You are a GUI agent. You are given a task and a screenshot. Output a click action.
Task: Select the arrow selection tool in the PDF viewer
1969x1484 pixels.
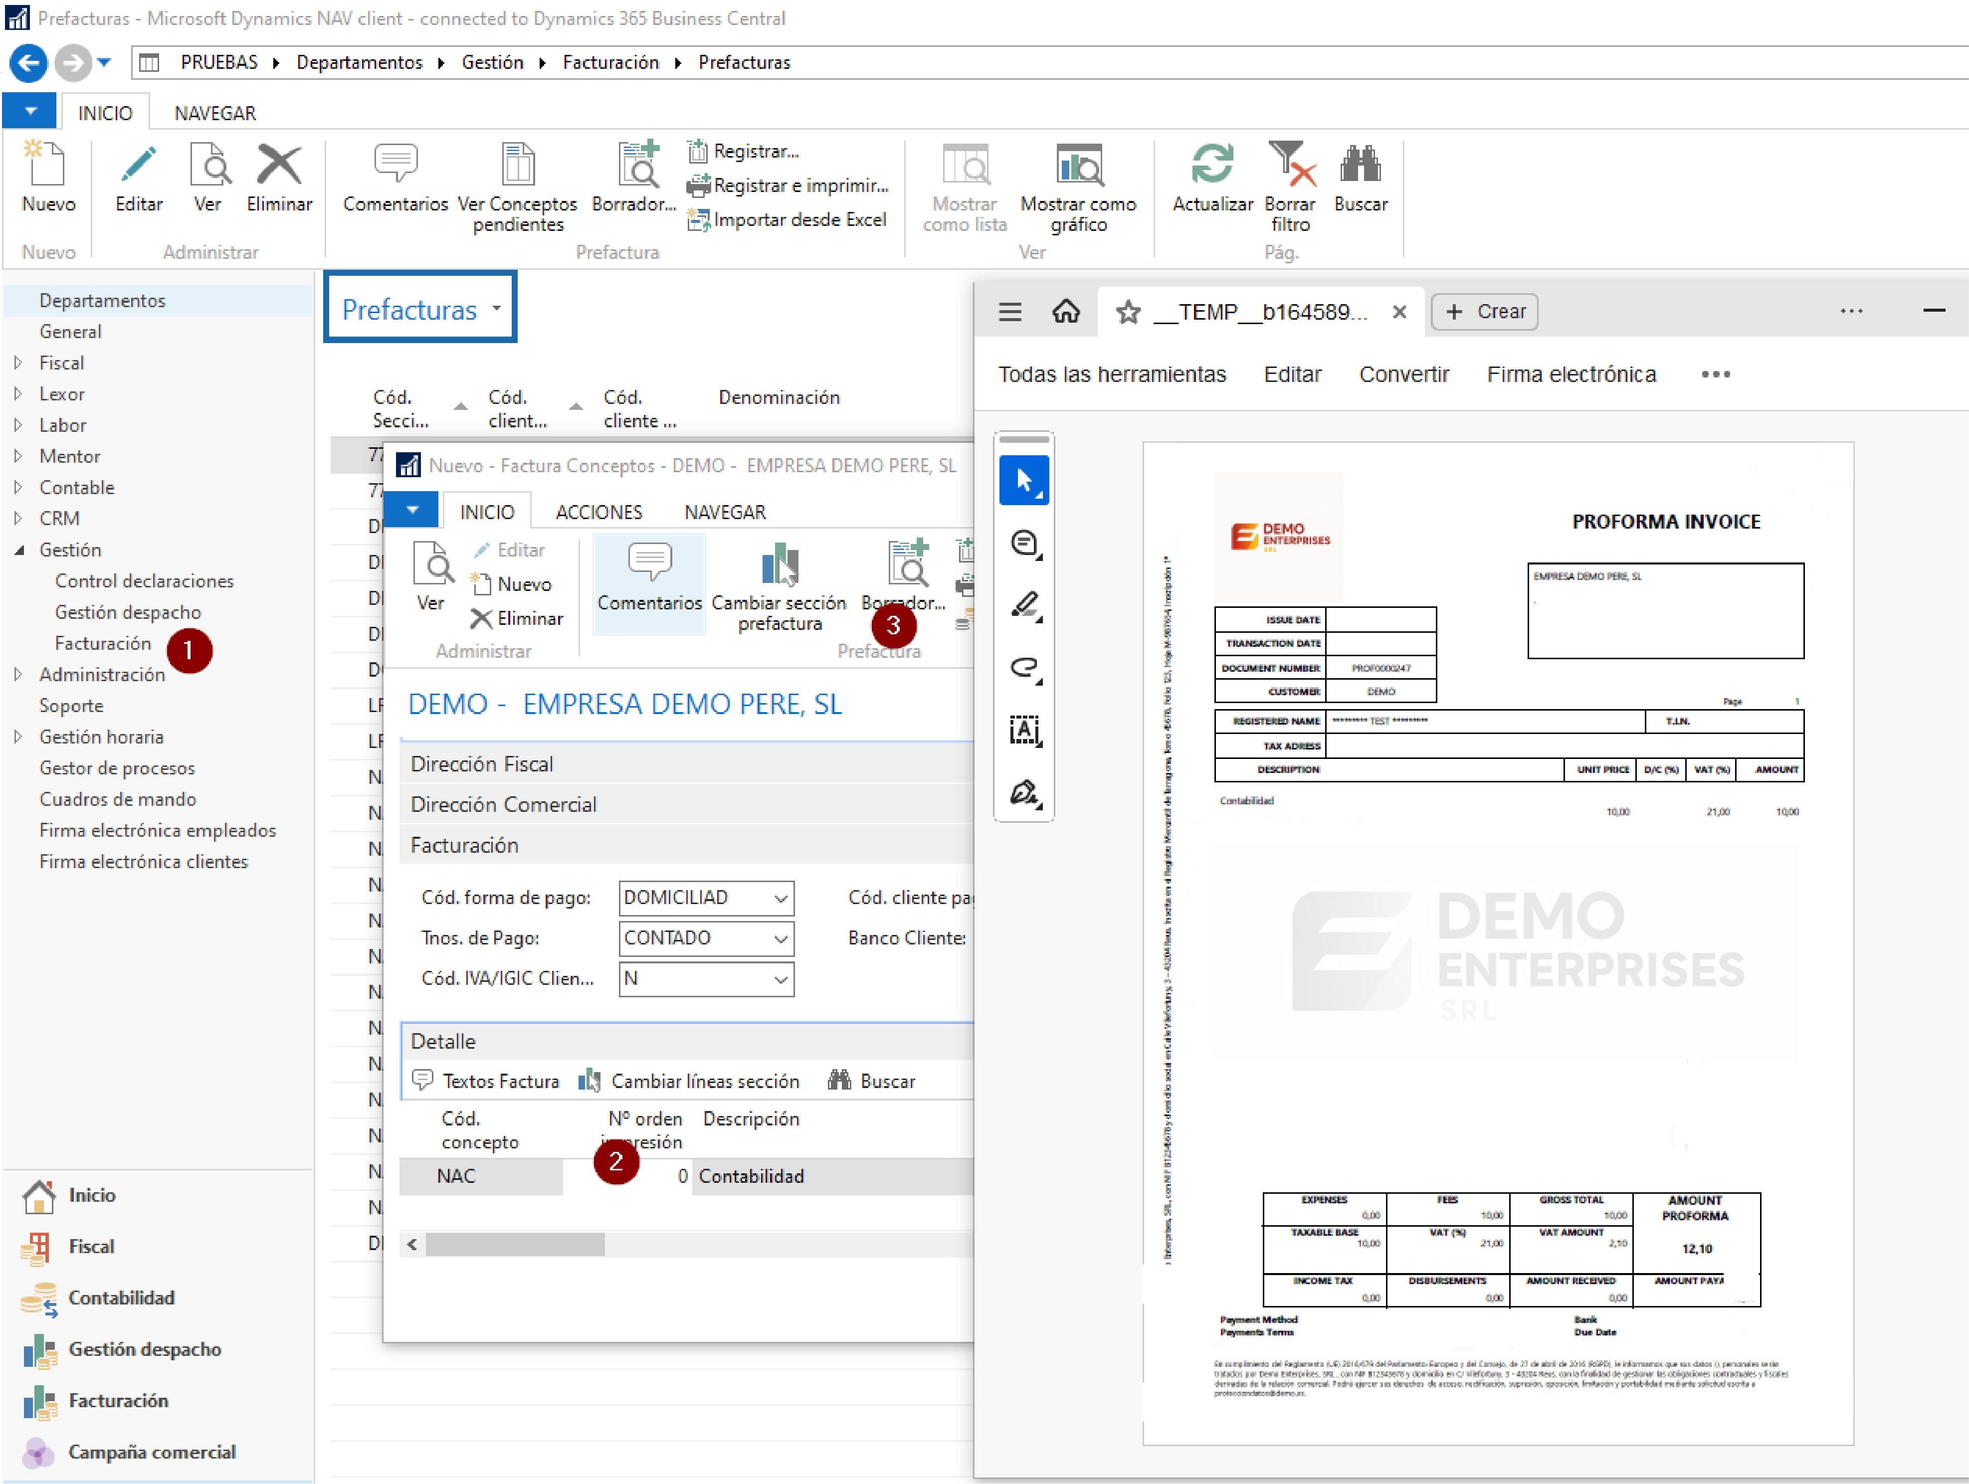1024,481
